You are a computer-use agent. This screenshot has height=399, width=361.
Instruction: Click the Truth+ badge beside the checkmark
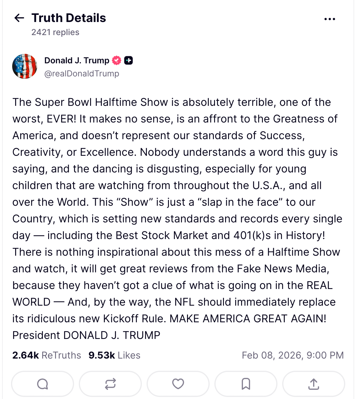(x=128, y=60)
